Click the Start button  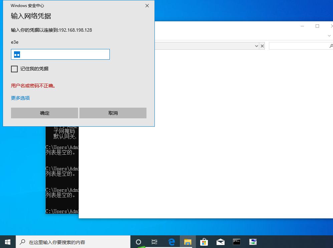click(7, 242)
